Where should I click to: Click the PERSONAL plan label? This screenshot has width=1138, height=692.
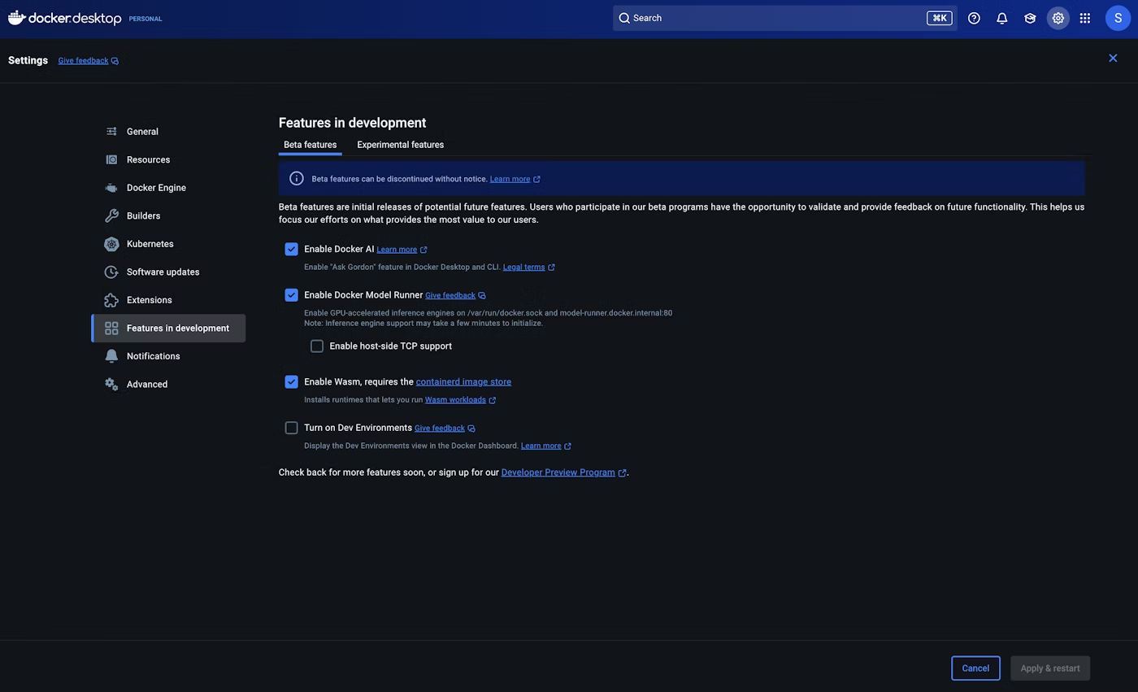pyautogui.click(x=146, y=19)
